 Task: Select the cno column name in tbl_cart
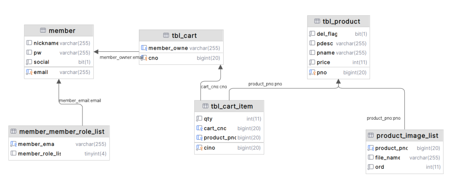pyautogui.click(x=153, y=58)
